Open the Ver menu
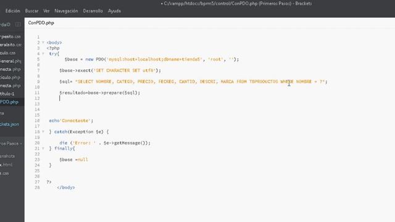 [x=46, y=11]
